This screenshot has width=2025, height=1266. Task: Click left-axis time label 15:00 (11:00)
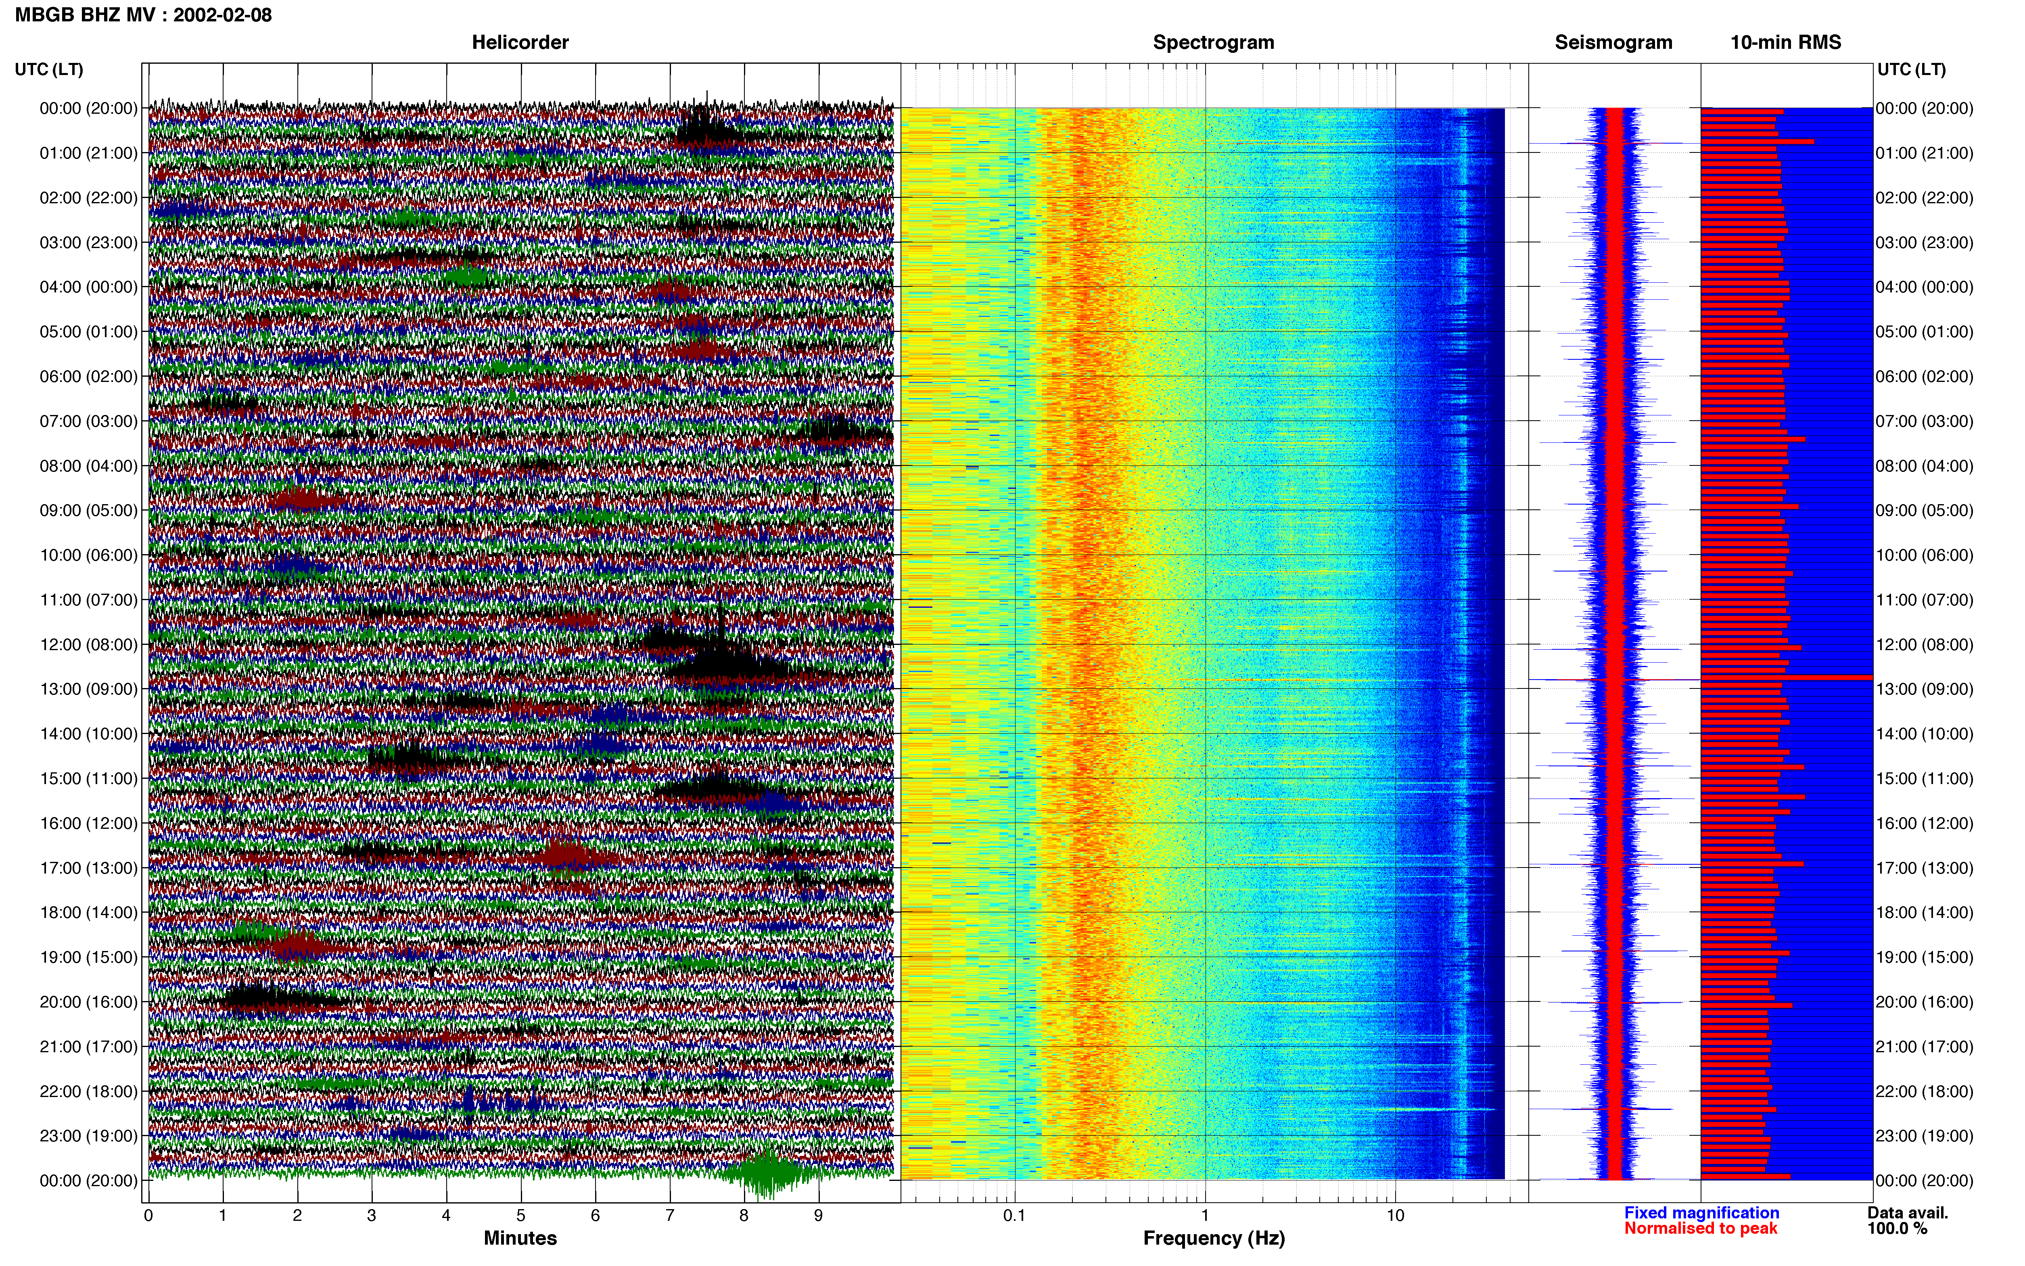pyautogui.click(x=89, y=779)
